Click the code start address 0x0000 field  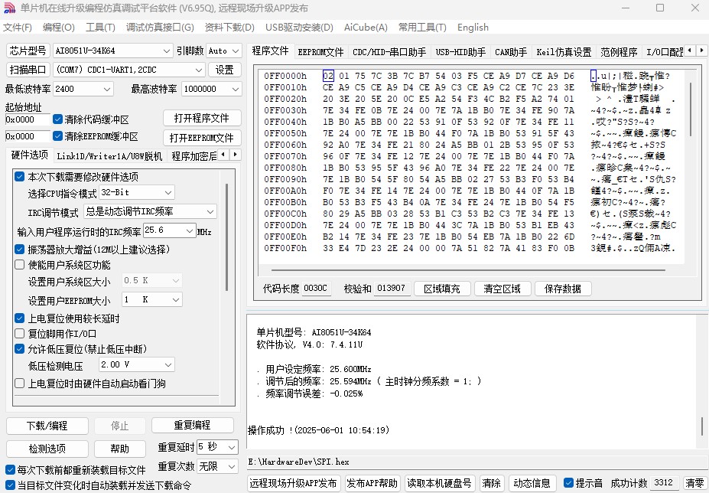(x=28, y=119)
